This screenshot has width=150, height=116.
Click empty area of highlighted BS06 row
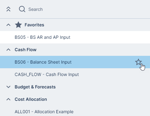103,62
